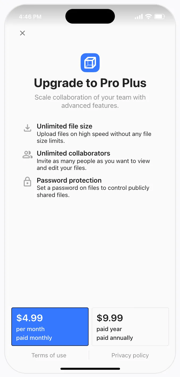The width and height of the screenshot is (180, 377).
Task: Select the $4.99 per month plan
Action: pos(50,327)
